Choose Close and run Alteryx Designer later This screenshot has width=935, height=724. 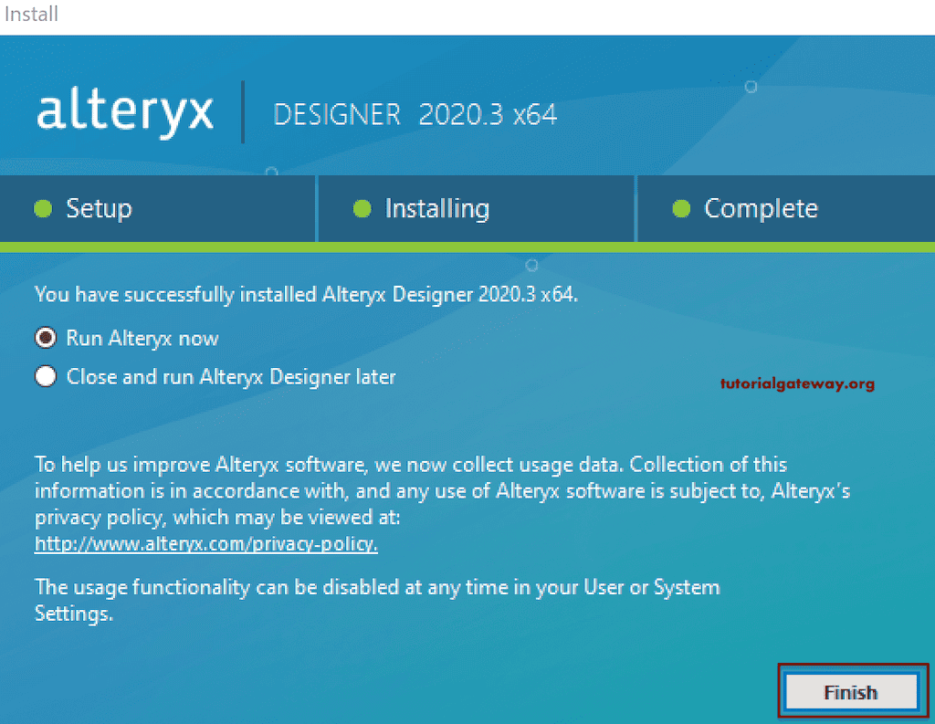point(45,376)
